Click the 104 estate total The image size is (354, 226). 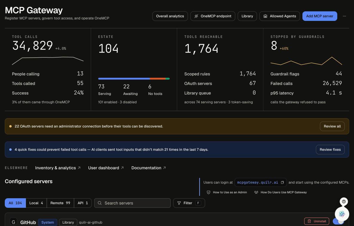click(108, 48)
